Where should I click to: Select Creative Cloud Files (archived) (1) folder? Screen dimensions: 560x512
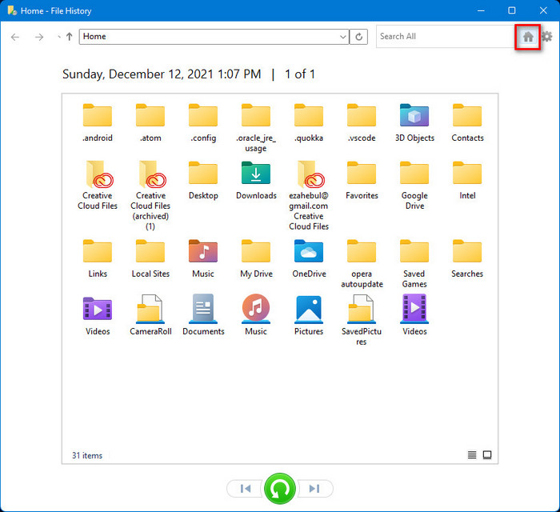[x=150, y=196]
